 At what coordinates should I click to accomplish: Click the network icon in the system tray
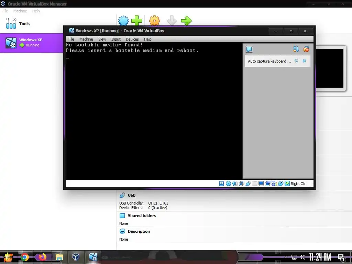[294, 257]
